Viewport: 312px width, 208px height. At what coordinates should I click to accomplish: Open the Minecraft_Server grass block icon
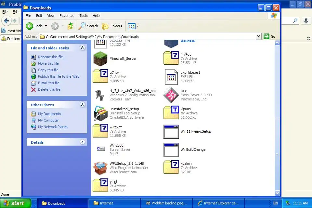(x=100, y=59)
